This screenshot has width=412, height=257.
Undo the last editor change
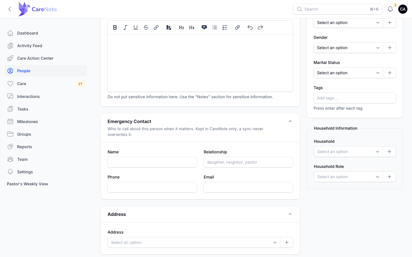click(x=250, y=27)
